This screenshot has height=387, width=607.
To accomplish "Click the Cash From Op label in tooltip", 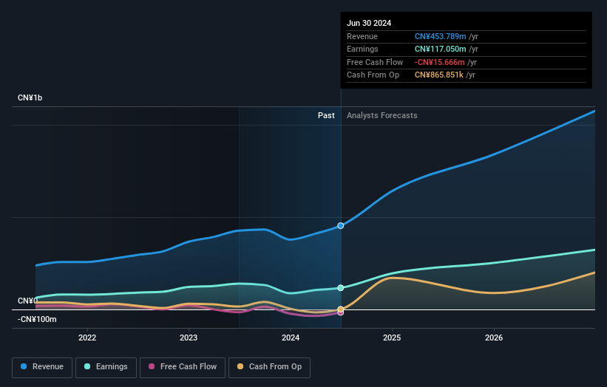I will [x=373, y=75].
